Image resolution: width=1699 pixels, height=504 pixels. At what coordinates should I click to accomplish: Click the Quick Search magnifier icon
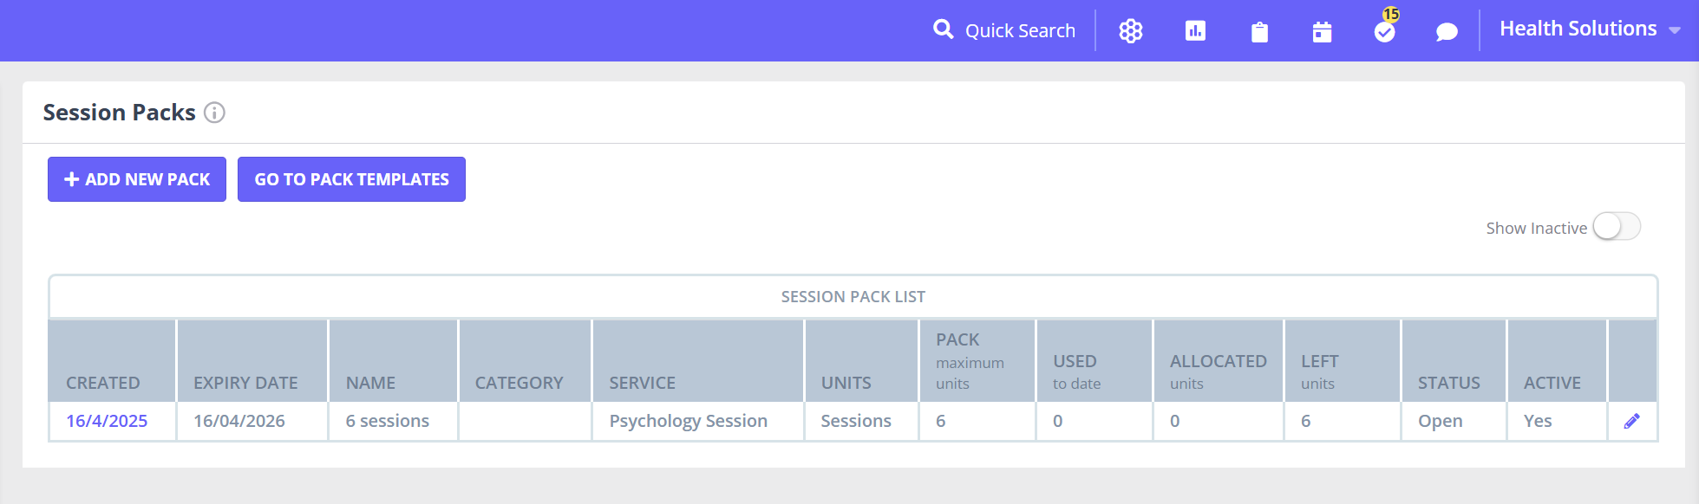coord(943,29)
